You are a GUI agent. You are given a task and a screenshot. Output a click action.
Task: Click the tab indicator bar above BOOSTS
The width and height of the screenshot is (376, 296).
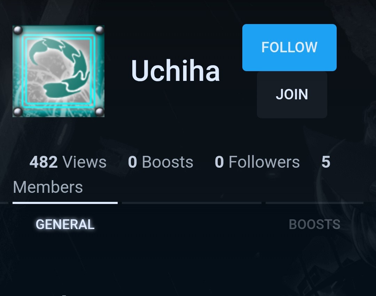[x=314, y=203]
